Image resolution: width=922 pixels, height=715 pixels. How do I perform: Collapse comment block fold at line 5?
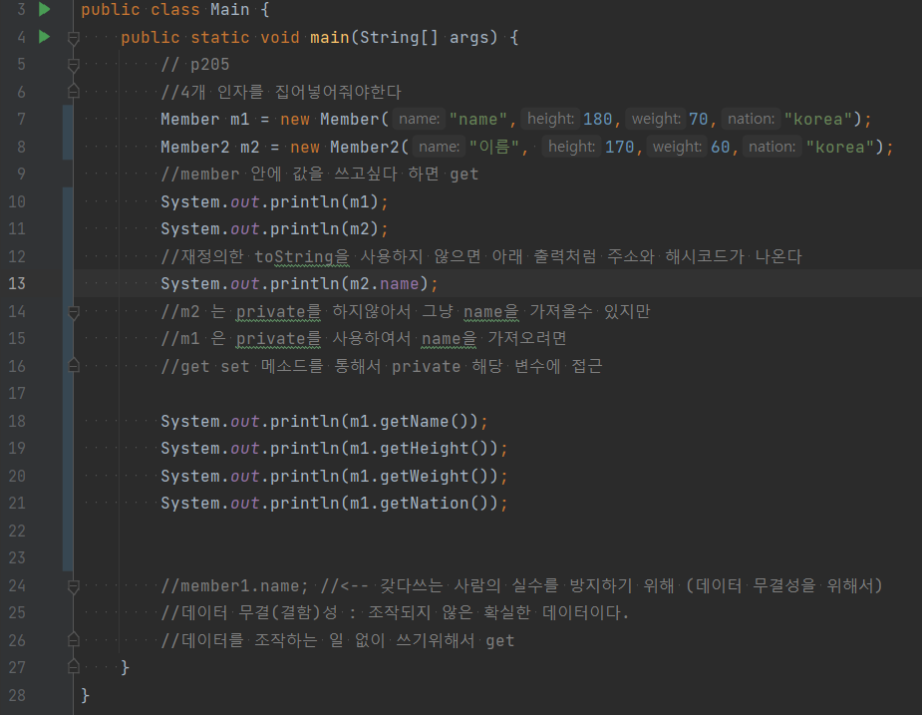coord(74,65)
